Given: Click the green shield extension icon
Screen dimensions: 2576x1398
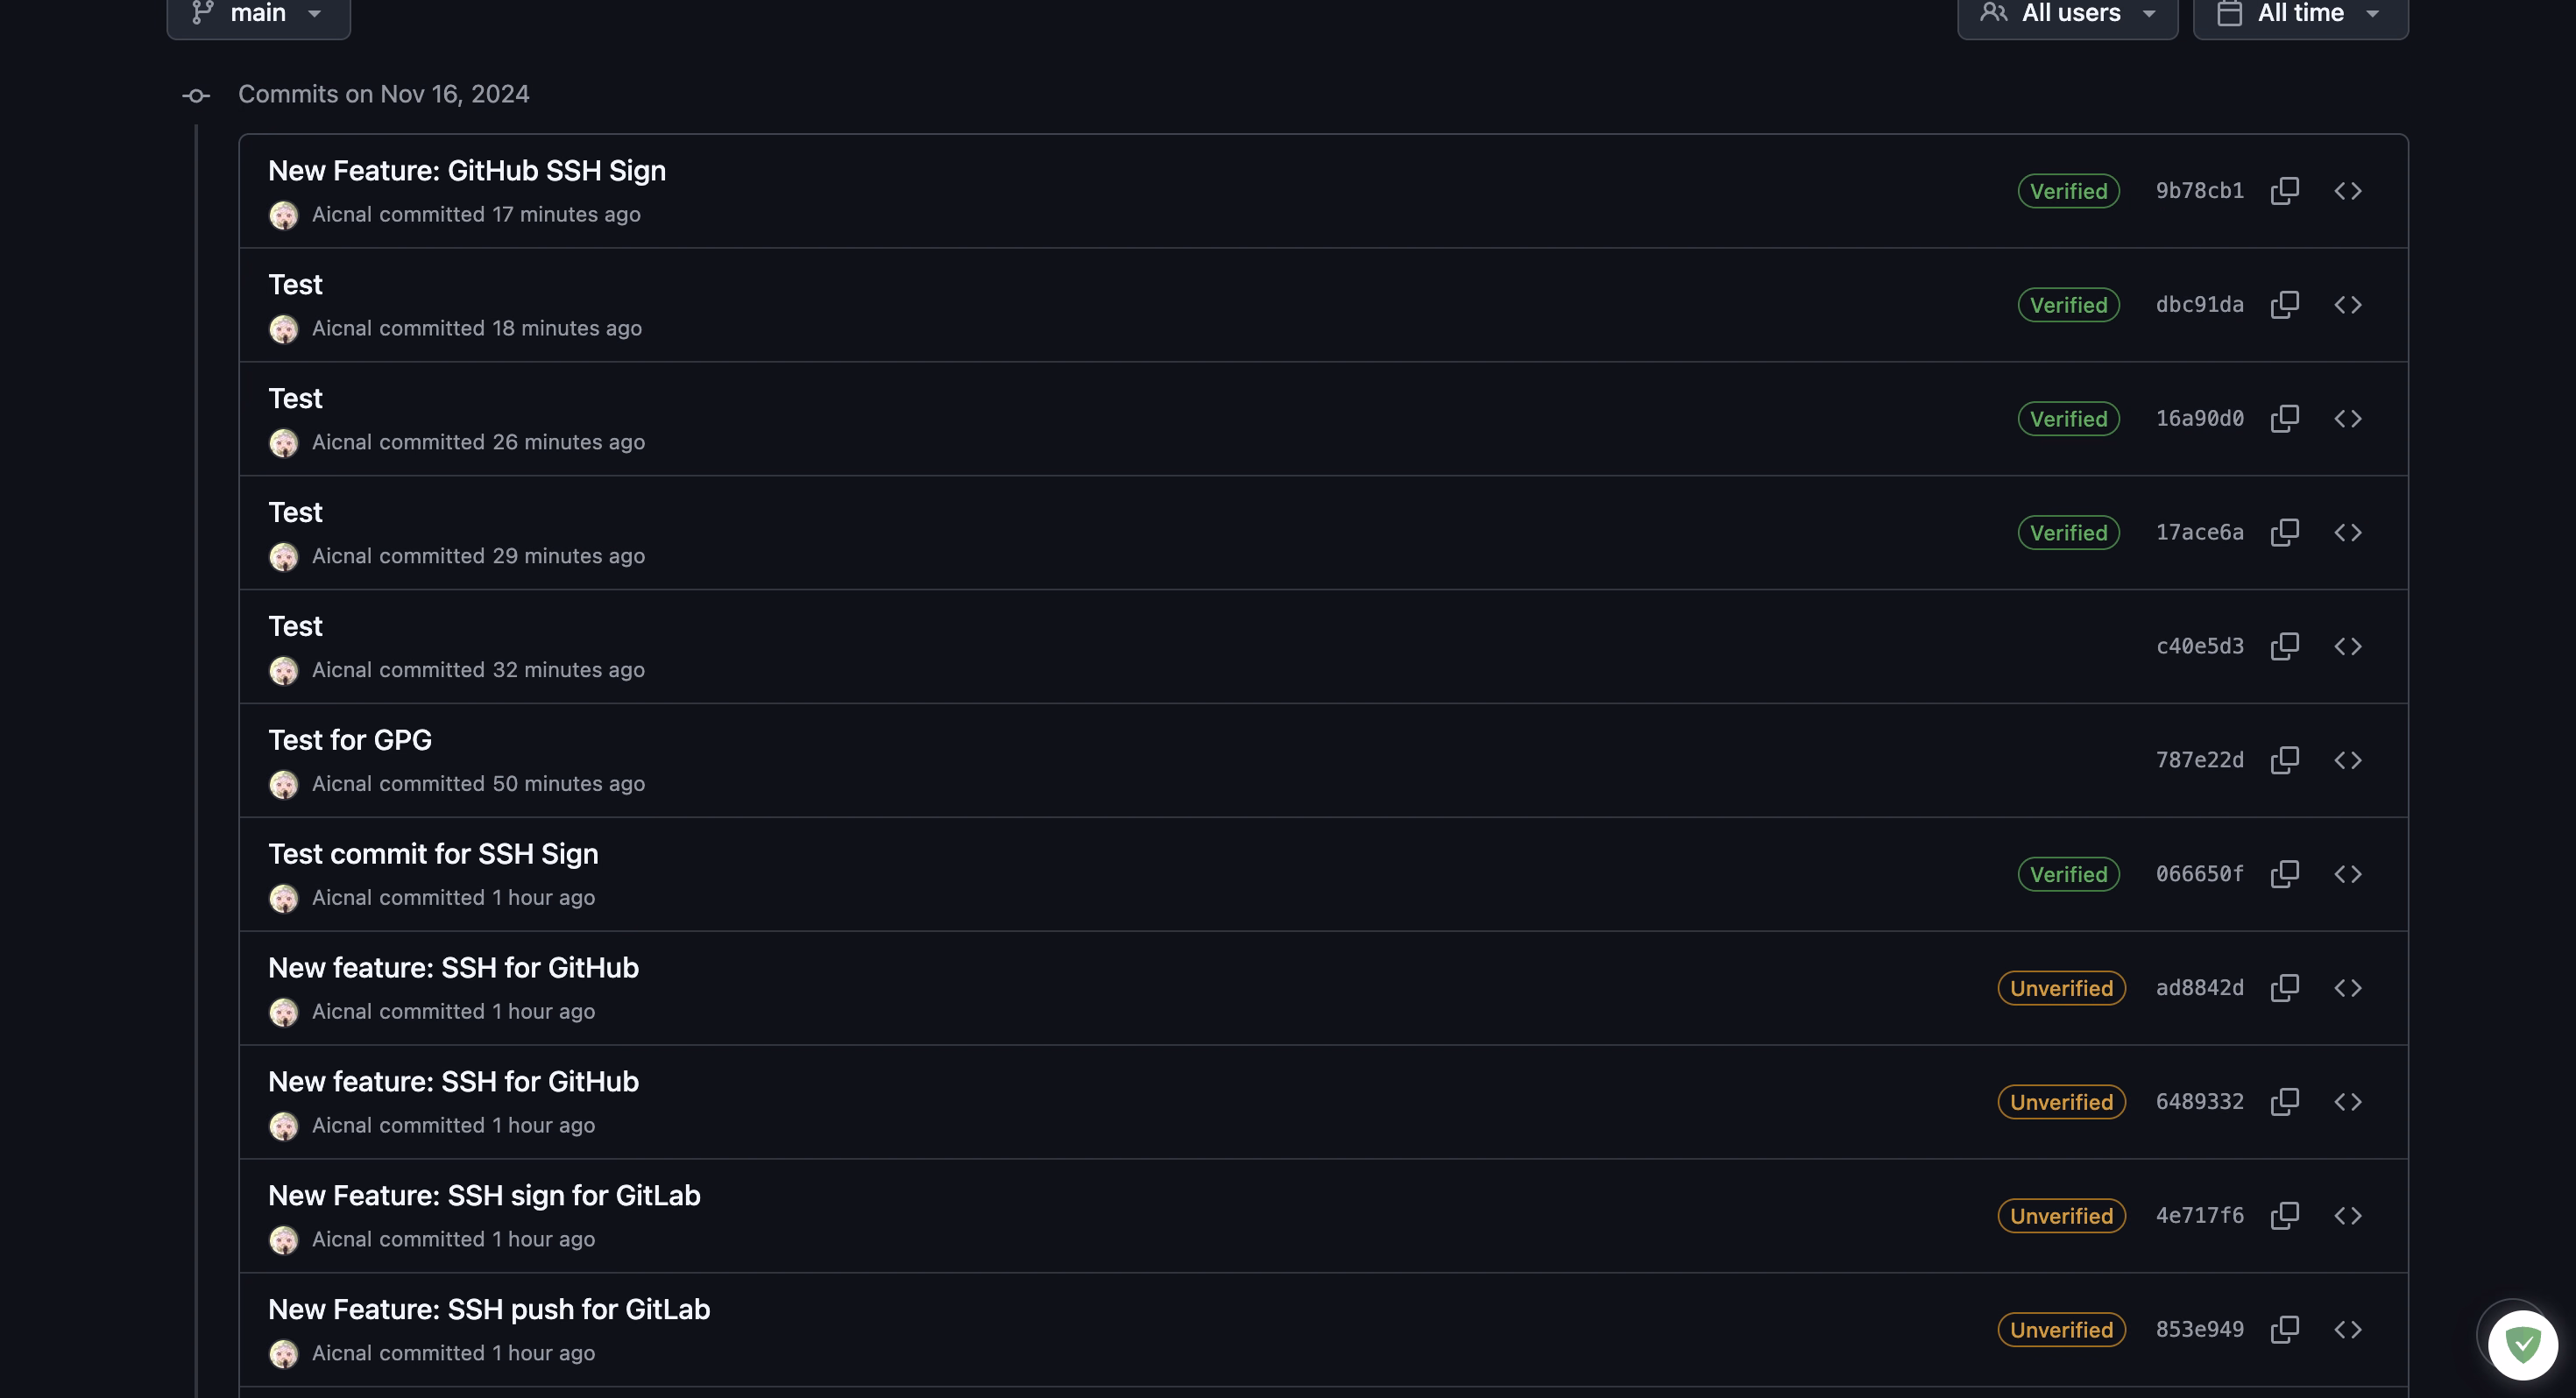Looking at the screenshot, I should pyautogui.click(x=2523, y=1345).
